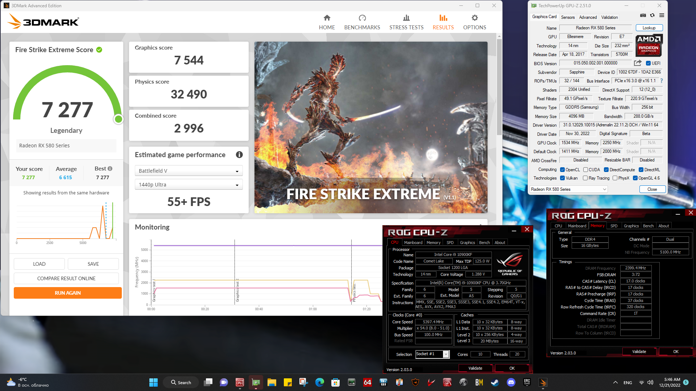Open the HOME section in 3DMark

[327, 22]
